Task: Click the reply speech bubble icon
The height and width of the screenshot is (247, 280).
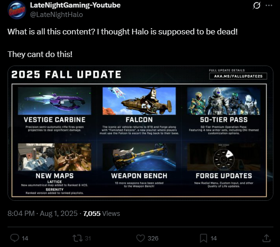Action: (x=15, y=238)
